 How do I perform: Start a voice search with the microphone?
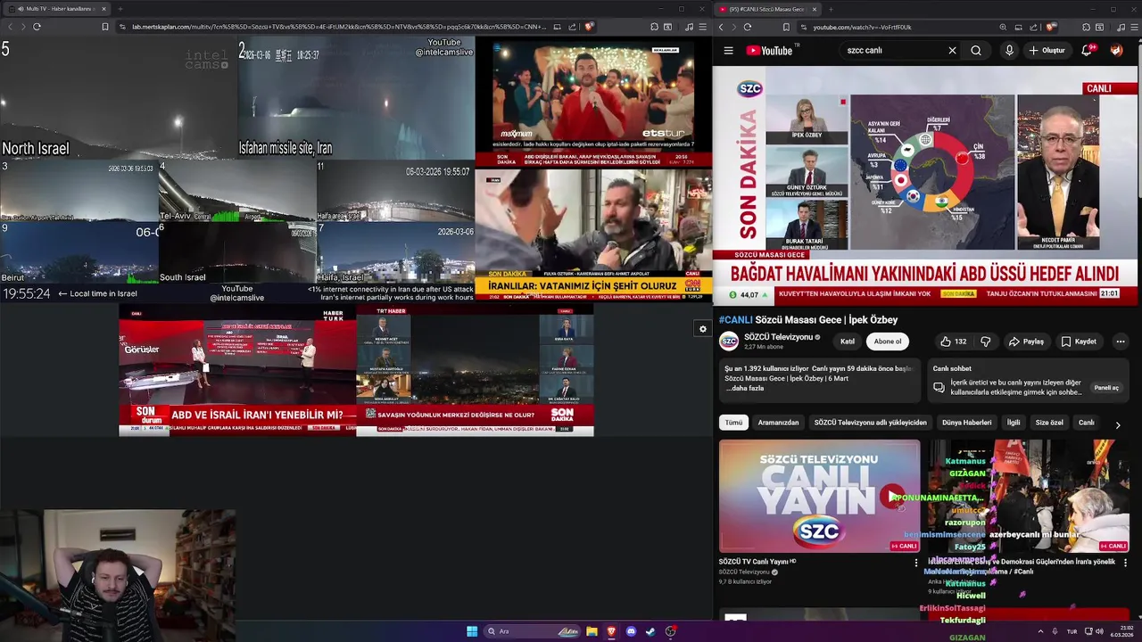[1009, 51]
